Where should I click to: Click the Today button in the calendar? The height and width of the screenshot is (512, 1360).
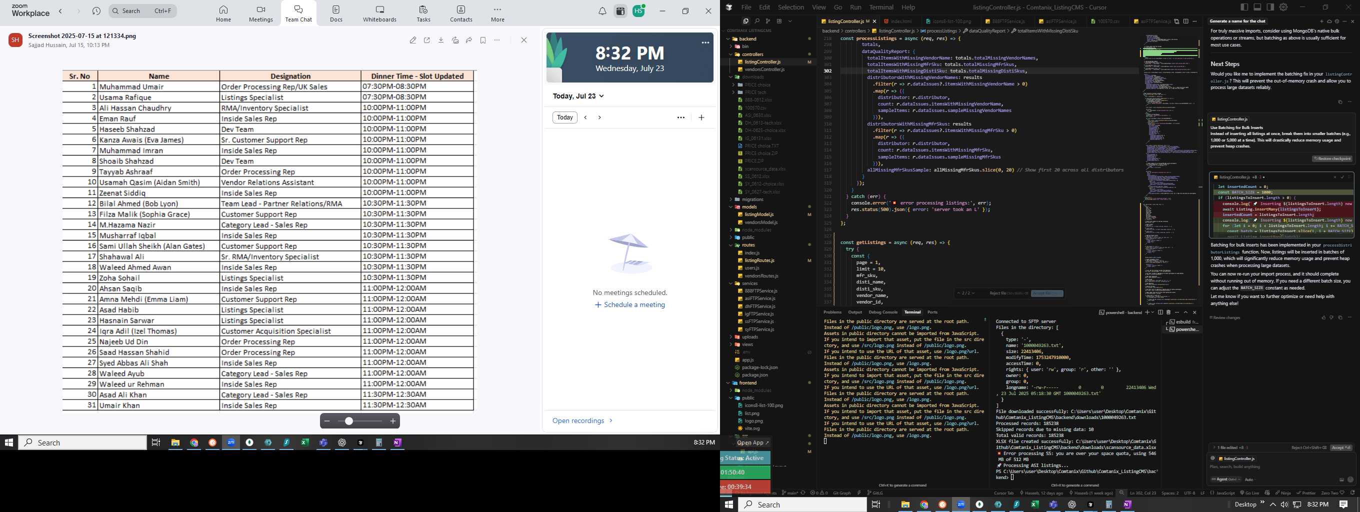point(565,117)
